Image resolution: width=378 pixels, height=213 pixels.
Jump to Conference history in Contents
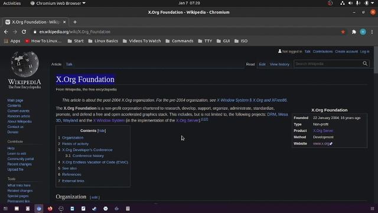pyautogui.click(x=88, y=156)
